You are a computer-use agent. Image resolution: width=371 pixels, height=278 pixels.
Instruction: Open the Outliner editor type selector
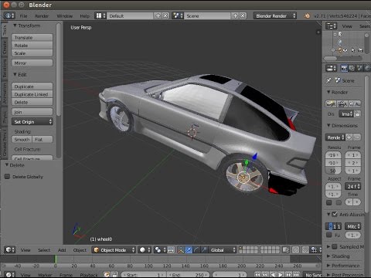[331, 26]
